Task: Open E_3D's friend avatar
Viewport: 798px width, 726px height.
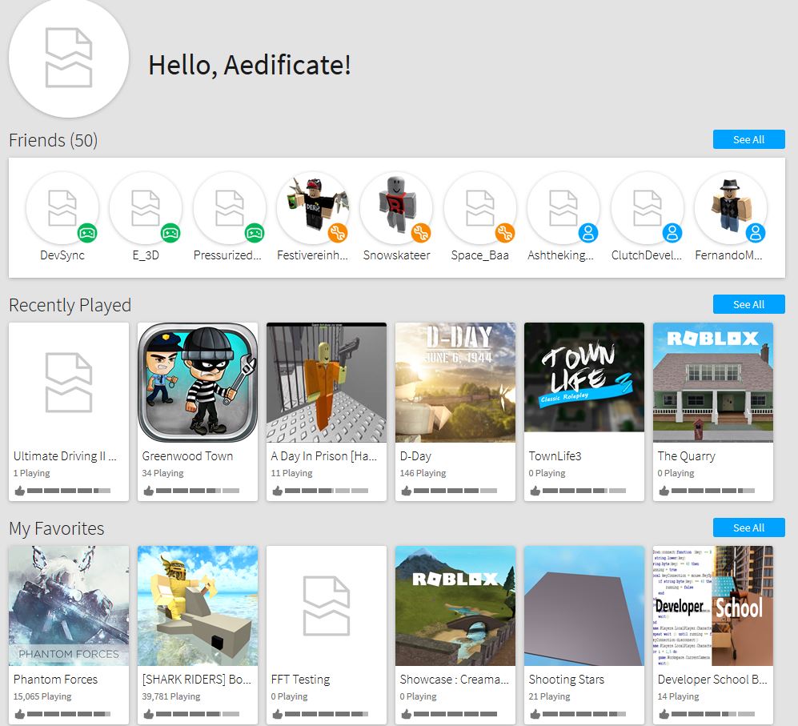Action: 146,208
